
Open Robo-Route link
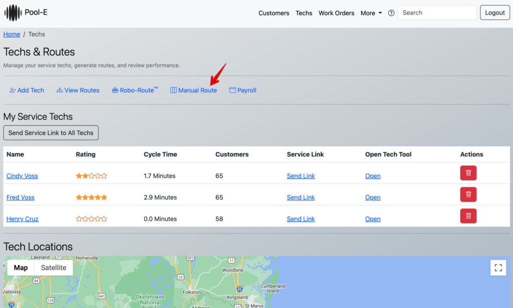pyautogui.click(x=135, y=90)
